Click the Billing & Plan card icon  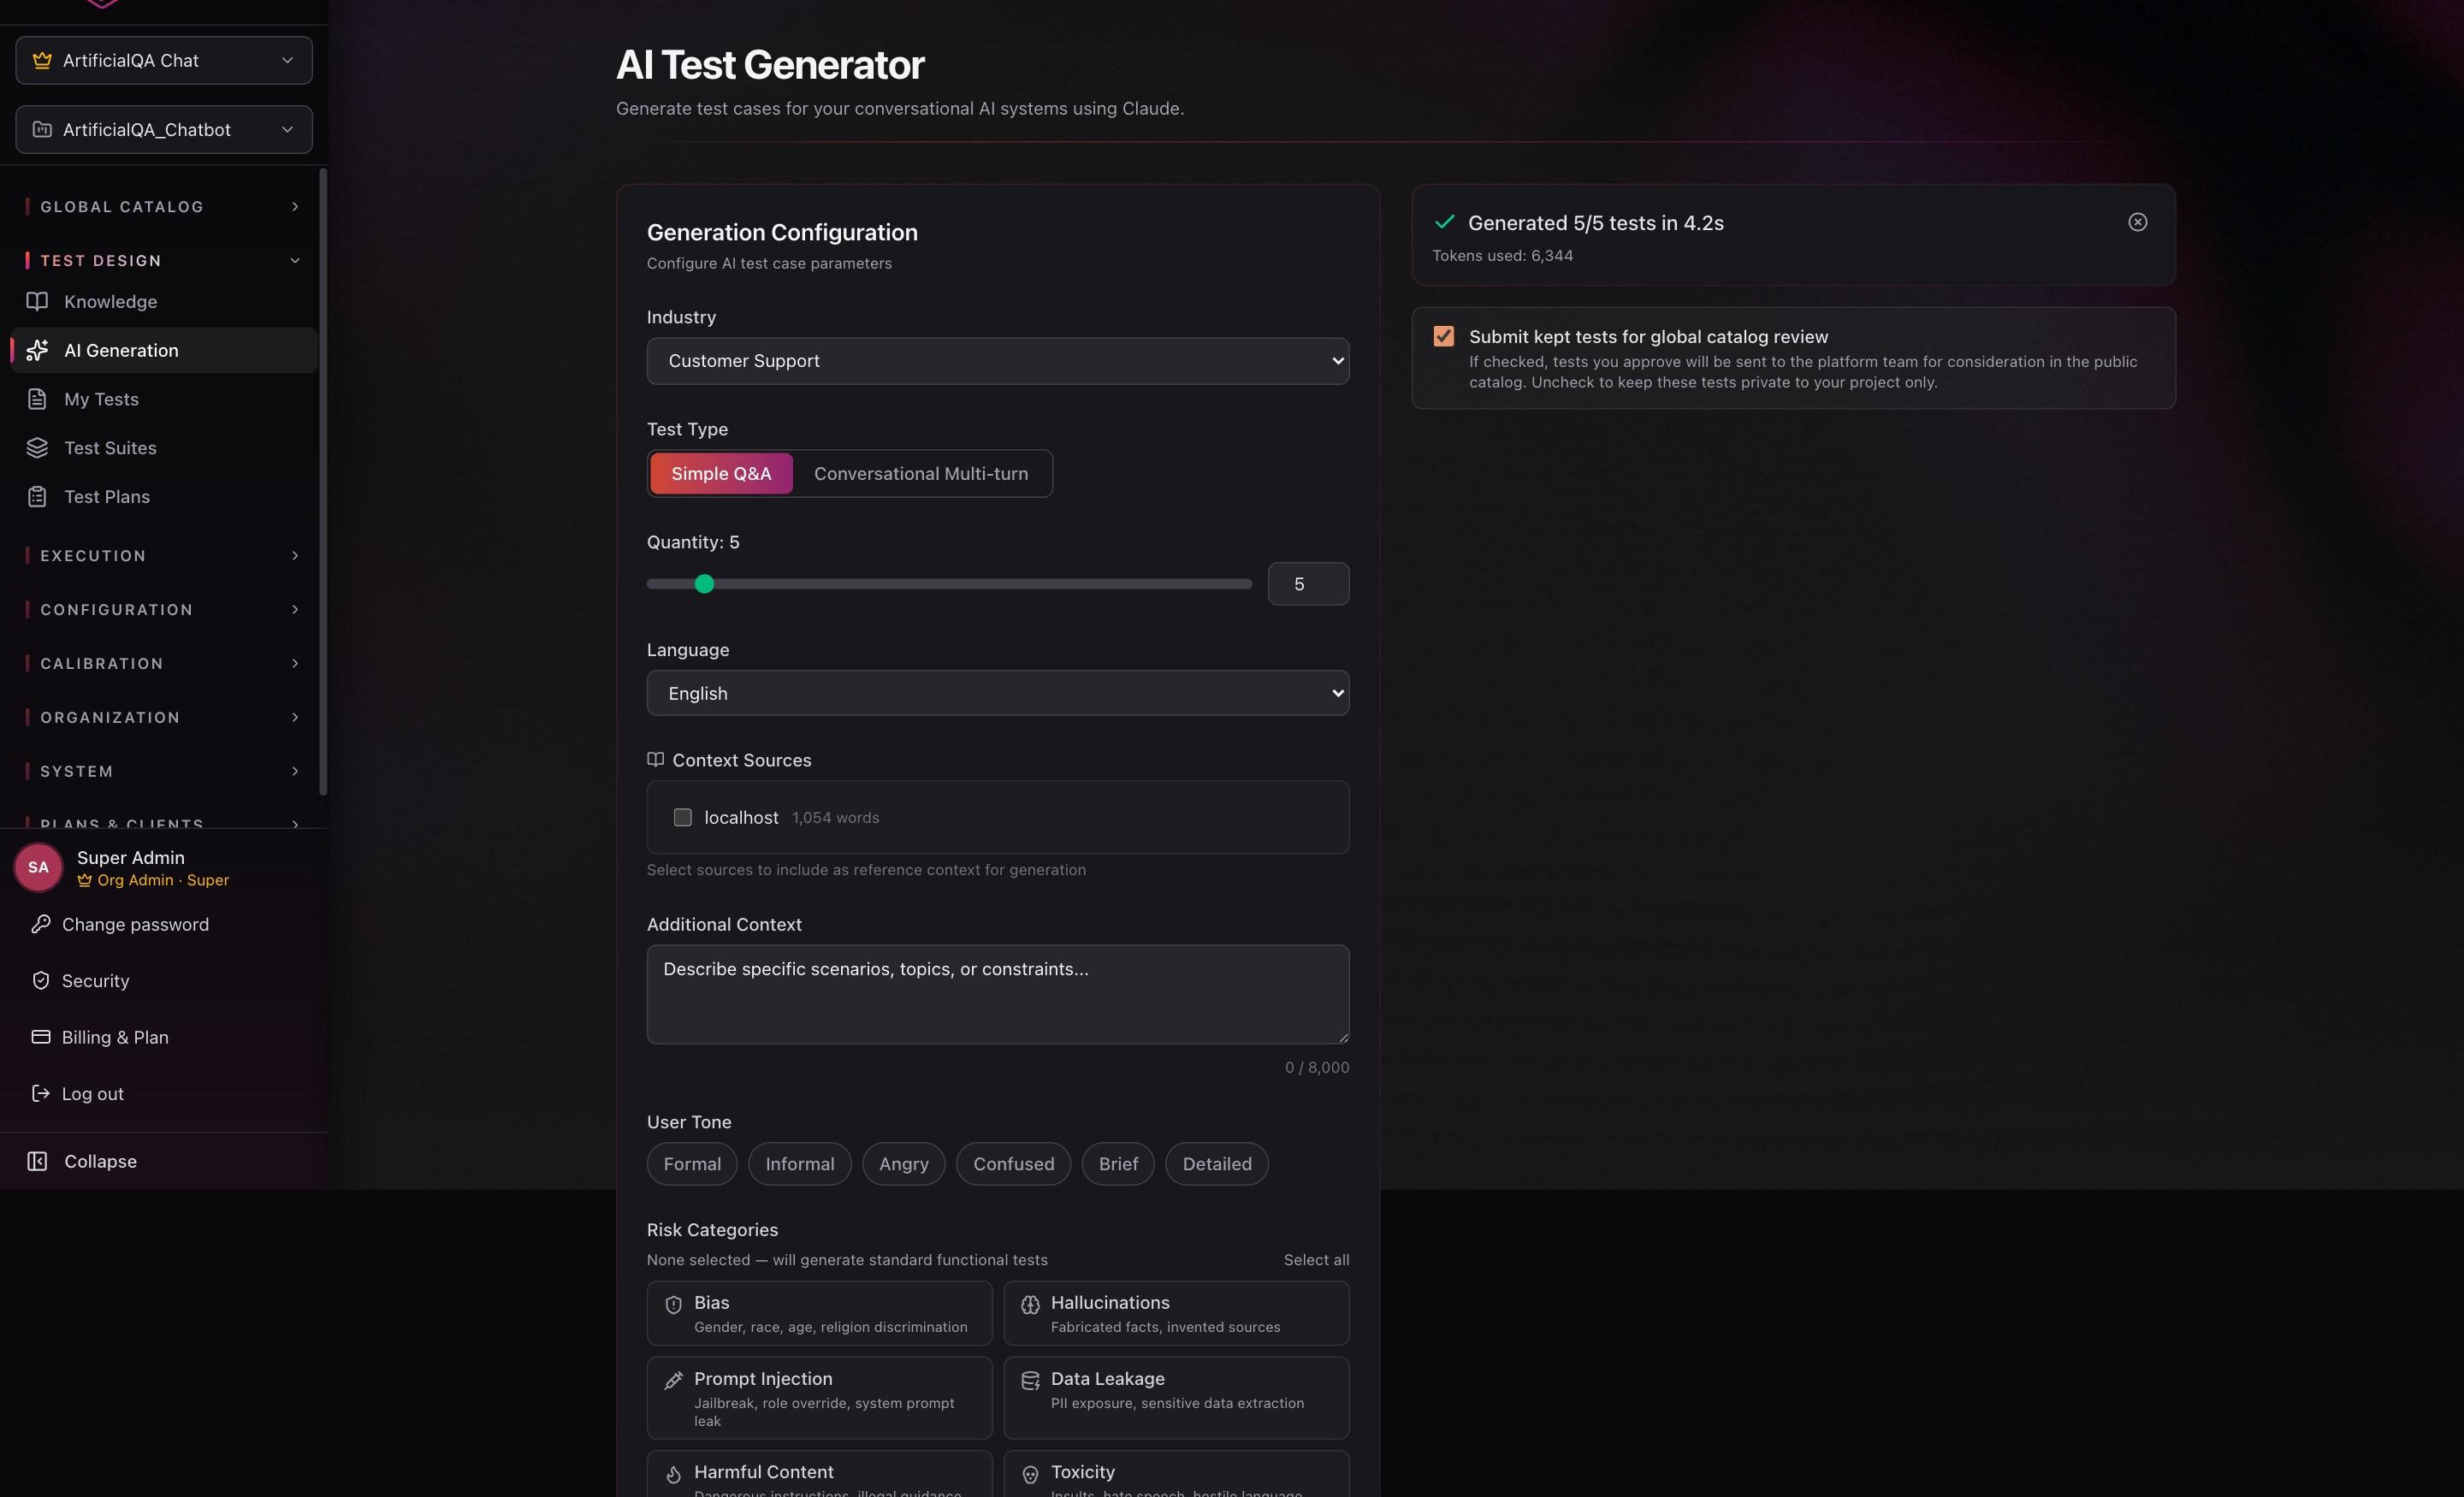41,1037
